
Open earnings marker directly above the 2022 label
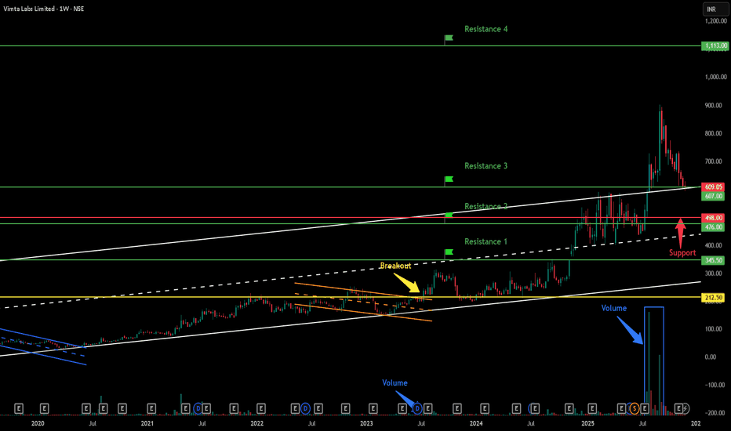point(261,408)
